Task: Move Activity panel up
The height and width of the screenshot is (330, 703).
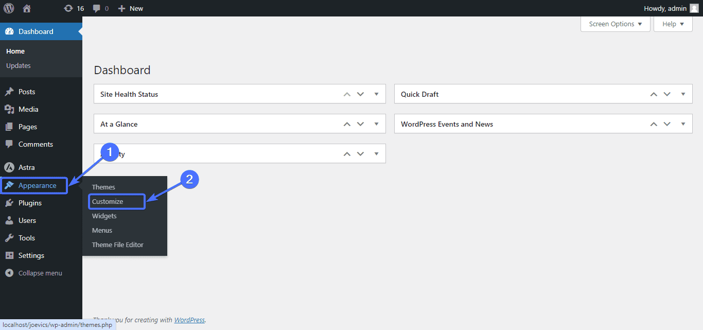Action: (347, 154)
